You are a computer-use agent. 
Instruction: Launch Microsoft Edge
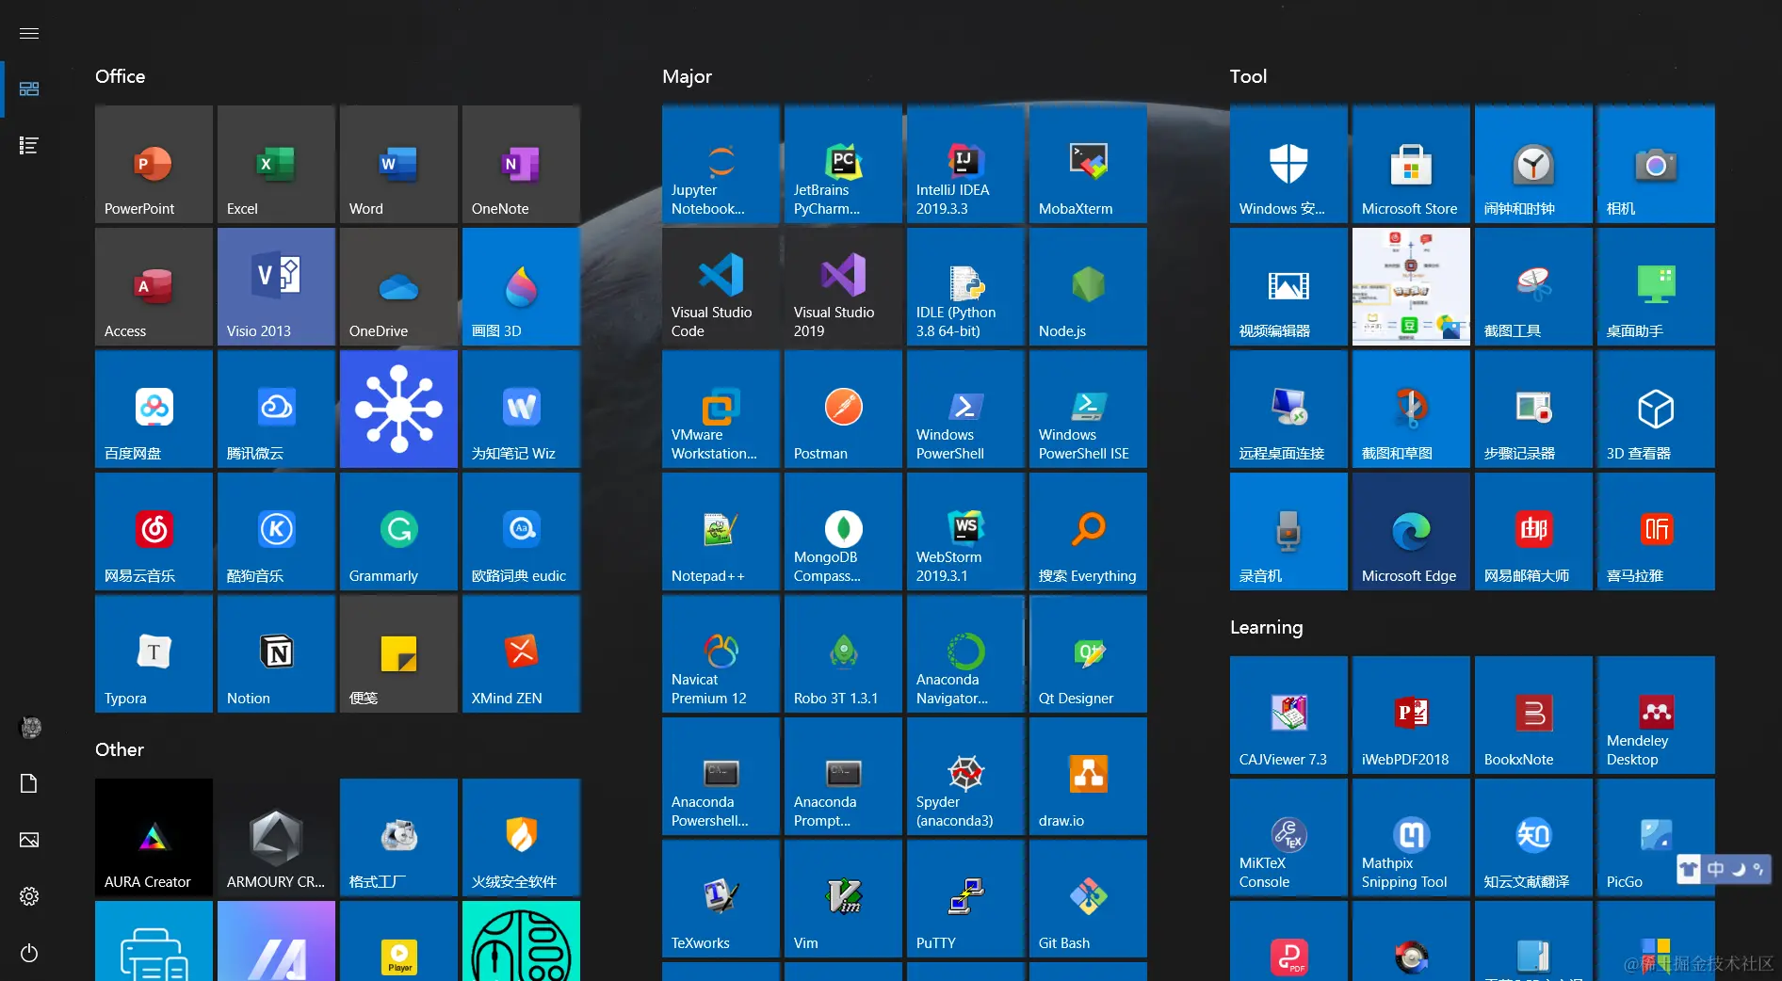click(x=1411, y=531)
